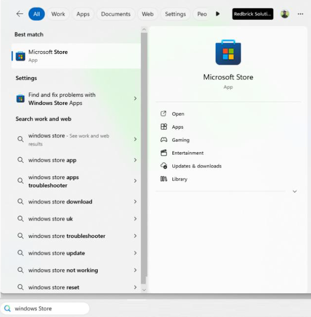
Task: Expand arrow for 'windows store uk'
Action: click(x=135, y=218)
